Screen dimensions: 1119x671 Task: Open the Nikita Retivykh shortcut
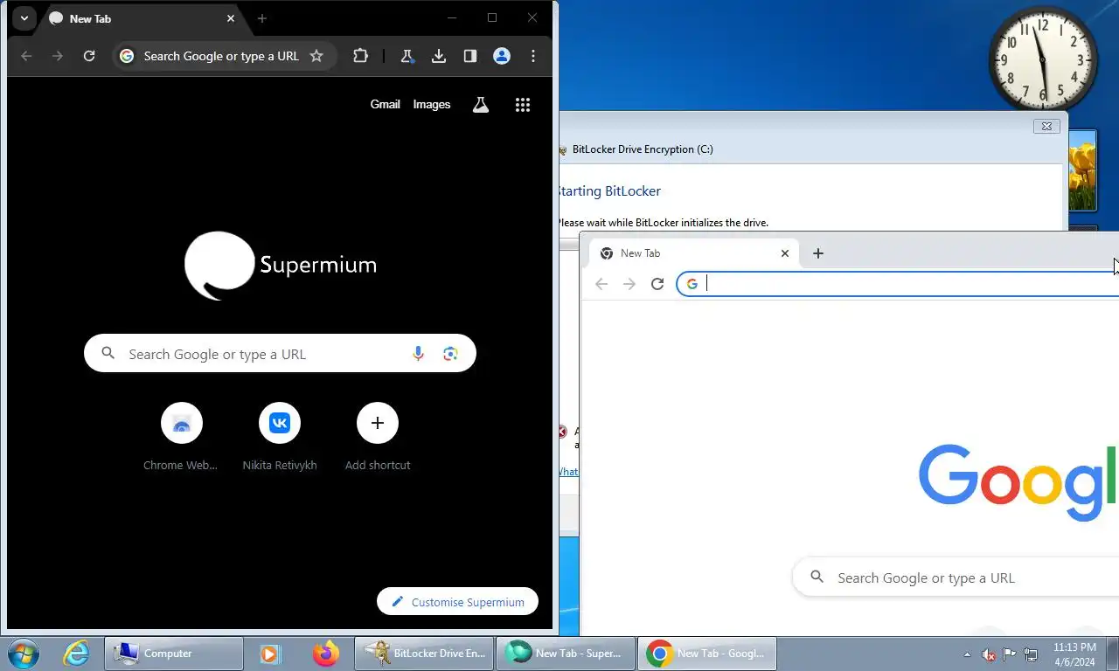[x=280, y=437]
